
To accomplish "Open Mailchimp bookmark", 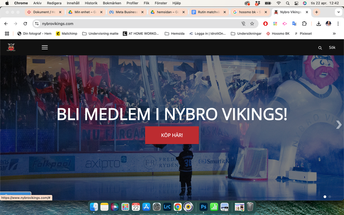I will 67,34.
